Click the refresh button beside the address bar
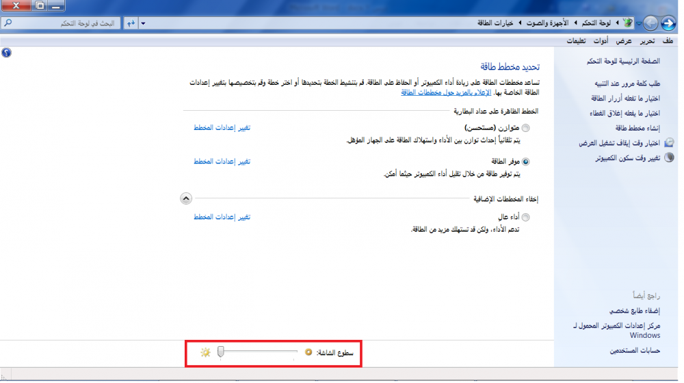 [131, 23]
